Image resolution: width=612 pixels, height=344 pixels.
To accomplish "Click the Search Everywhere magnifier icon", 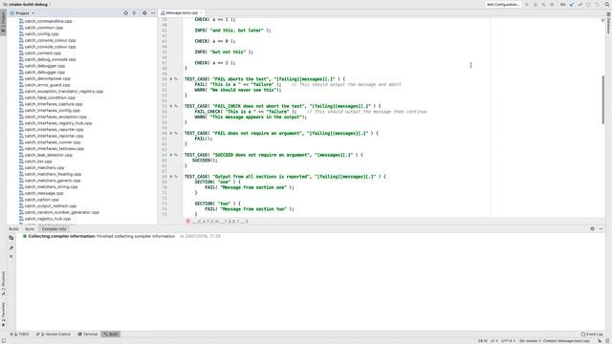I will click(x=607, y=4).
